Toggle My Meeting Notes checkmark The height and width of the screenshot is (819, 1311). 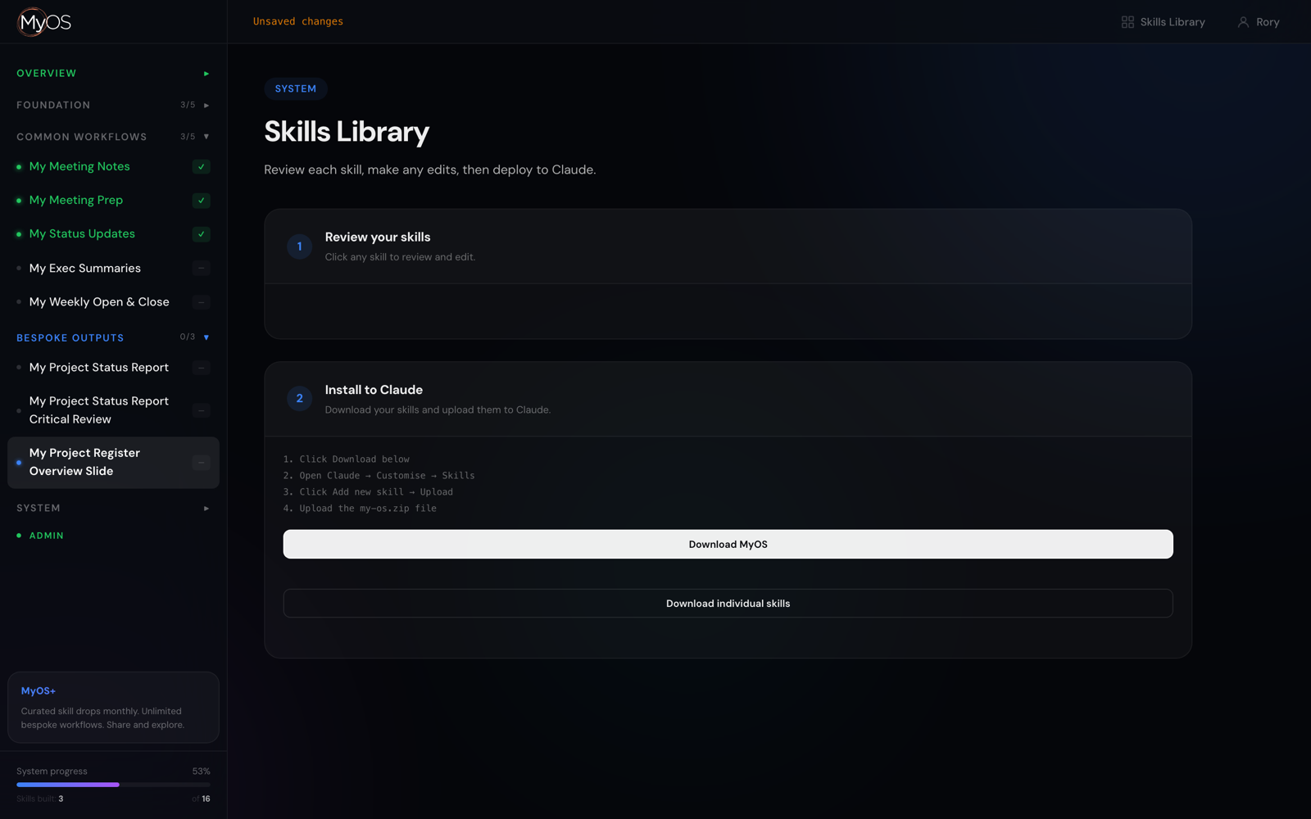click(x=201, y=167)
